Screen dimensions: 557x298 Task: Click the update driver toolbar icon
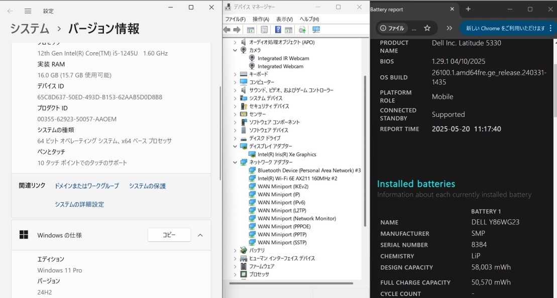click(302, 30)
